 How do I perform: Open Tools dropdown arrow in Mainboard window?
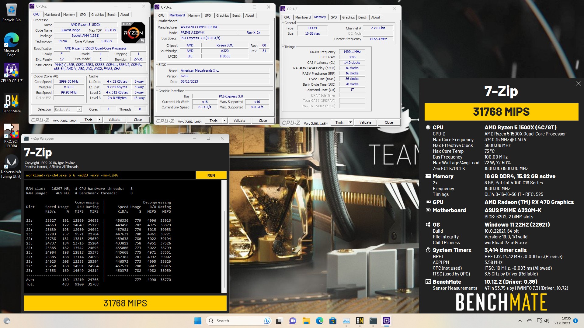tap(224, 121)
